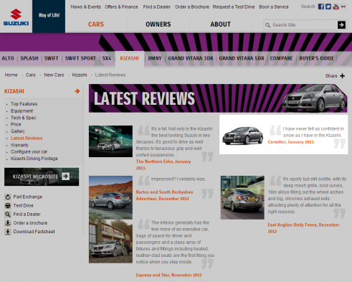Open Top Features in sidebar
This screenshot has width=352, height=282.
pyautogui.click(x=24, y=104)
